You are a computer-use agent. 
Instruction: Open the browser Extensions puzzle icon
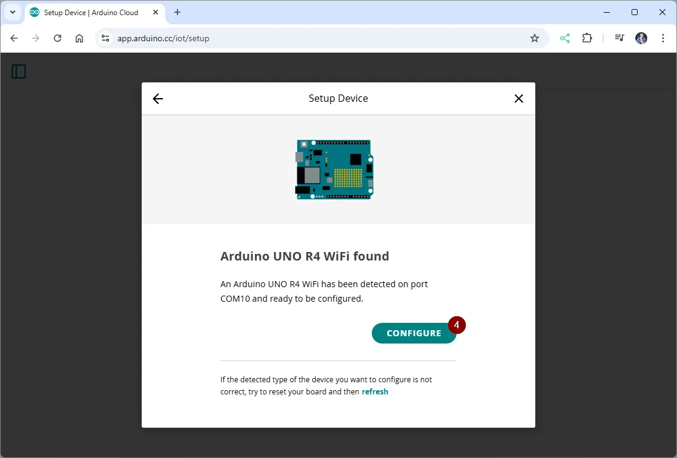point(587,38)
